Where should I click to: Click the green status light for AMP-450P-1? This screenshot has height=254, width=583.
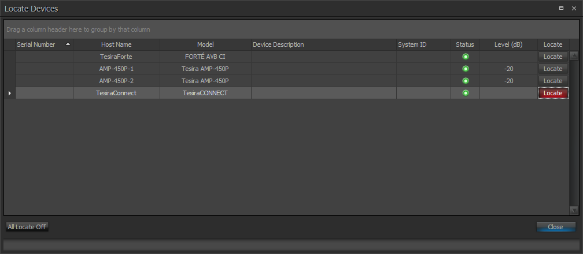(465, 69)
